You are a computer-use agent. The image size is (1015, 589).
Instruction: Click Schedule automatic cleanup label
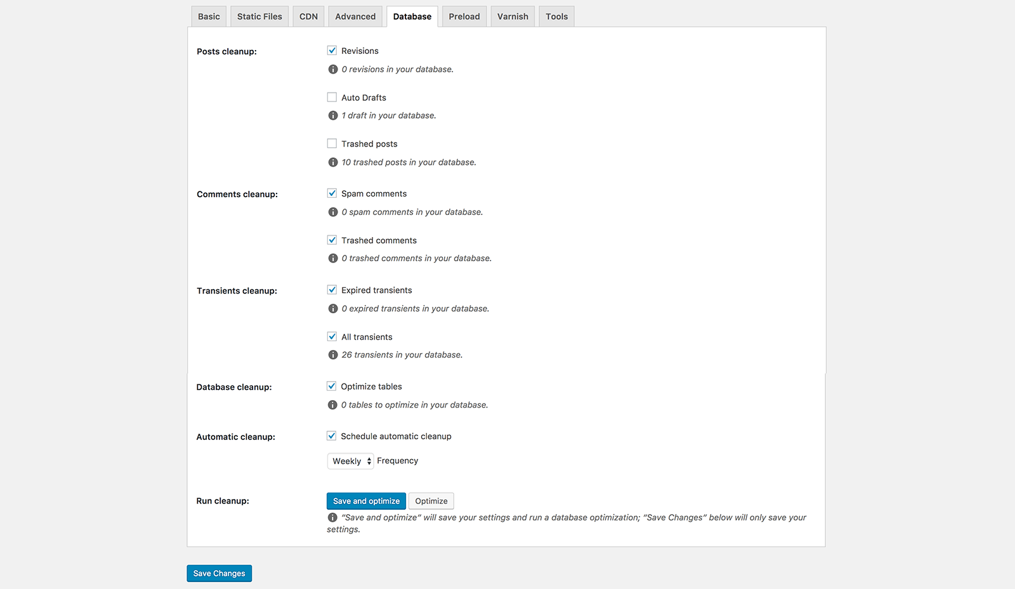click(396, 436)
